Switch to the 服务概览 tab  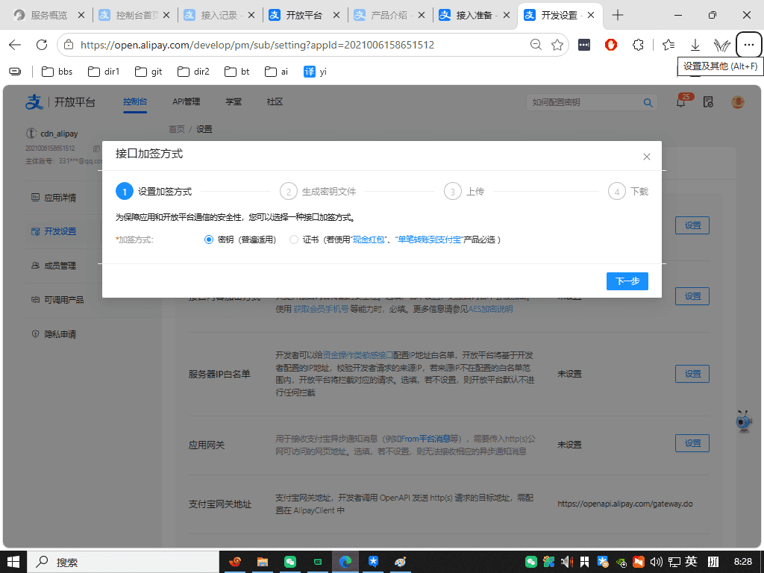pyautogui.click(x=49, y=15)
